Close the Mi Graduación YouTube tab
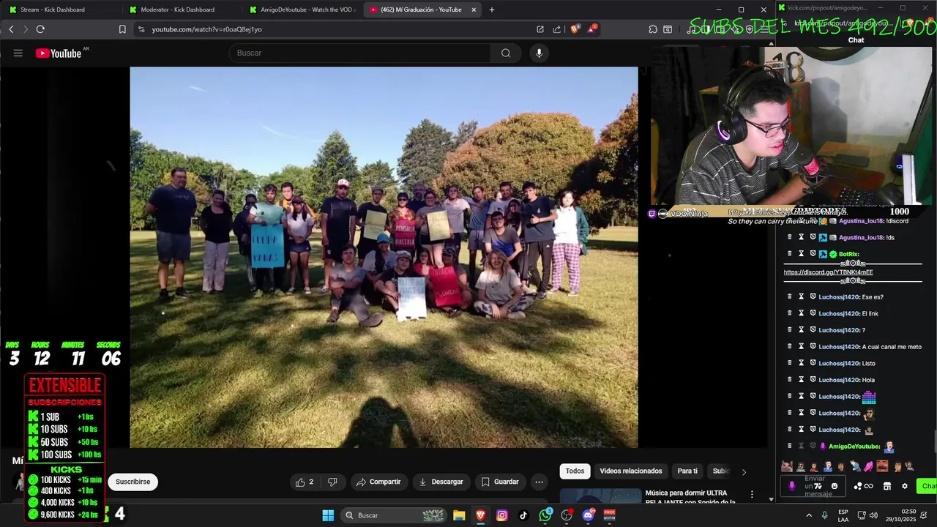This screenshot has width=937, height=527. [474, 10]
